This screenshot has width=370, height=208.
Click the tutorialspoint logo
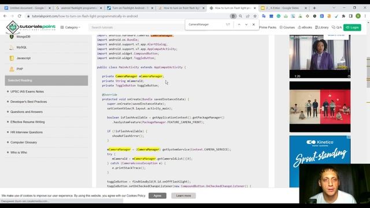click(x=31, y=27)
